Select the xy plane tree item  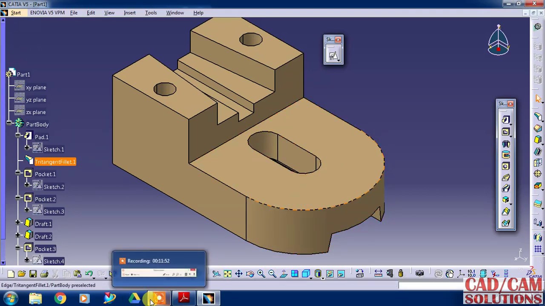click(x=36, y=88)
